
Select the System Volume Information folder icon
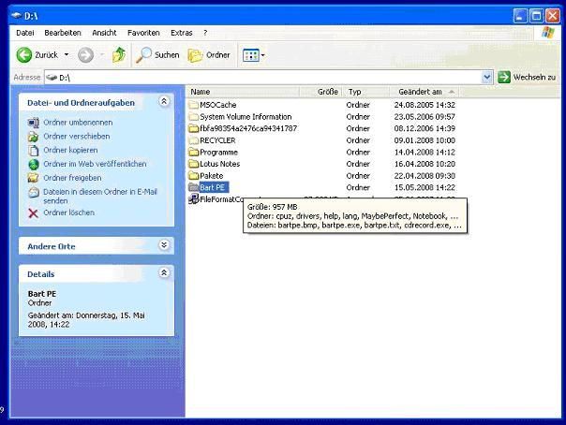tap(194, 117)
